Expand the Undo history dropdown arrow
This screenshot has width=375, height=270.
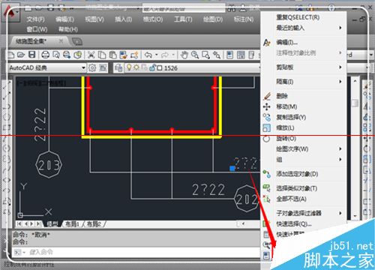157,55
